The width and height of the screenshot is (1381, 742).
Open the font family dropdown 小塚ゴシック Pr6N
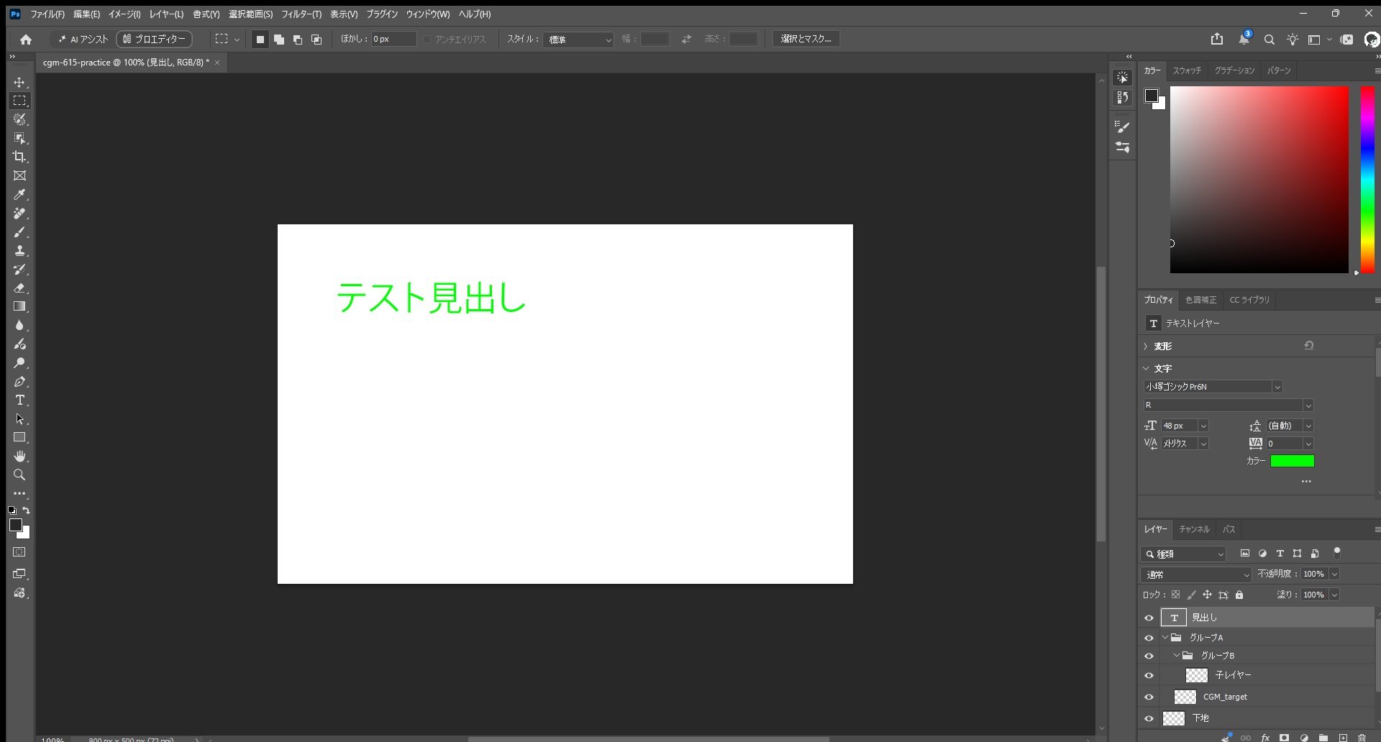(1277, 387)
